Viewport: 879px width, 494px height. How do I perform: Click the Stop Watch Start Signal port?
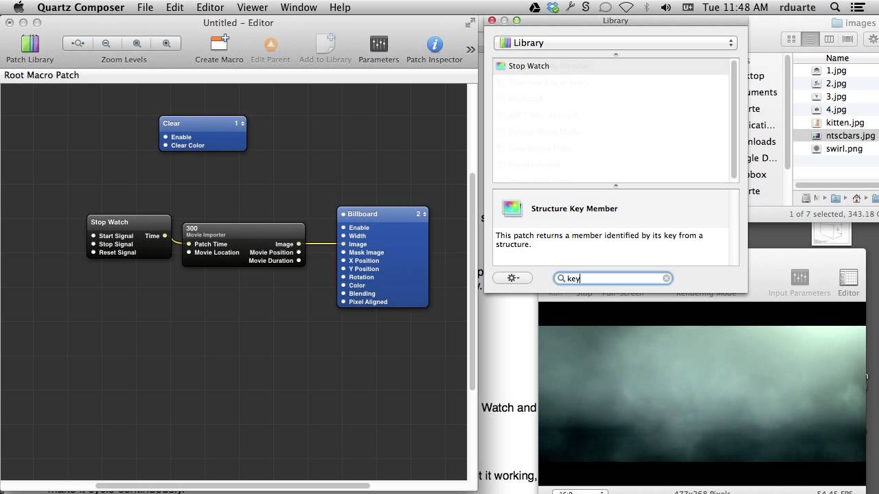pyautogui.click(x=93, y=236)
